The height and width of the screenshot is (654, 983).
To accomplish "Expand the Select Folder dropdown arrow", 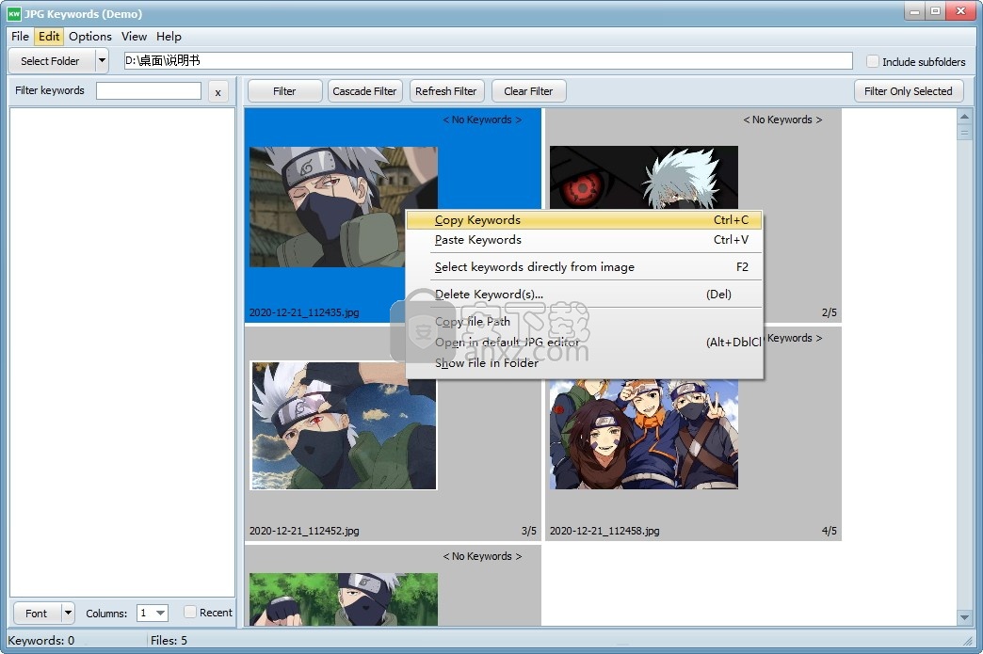I will coord(102,61).
